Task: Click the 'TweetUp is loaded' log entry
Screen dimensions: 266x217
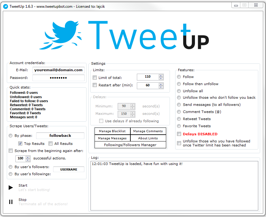Action: coord(137,164)
